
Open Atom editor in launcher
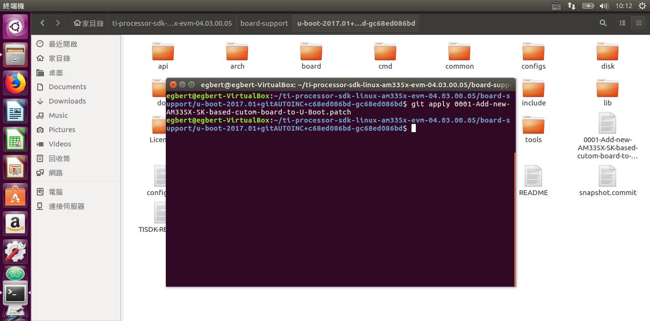(16, 274)
